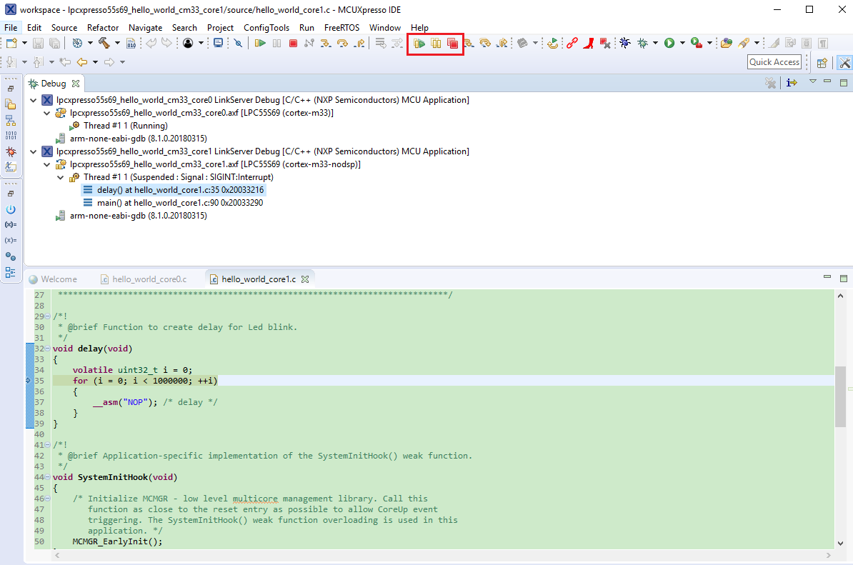Click the open folder search icon
This screenshot has height=565, width=853.
[x=727, y=43]
